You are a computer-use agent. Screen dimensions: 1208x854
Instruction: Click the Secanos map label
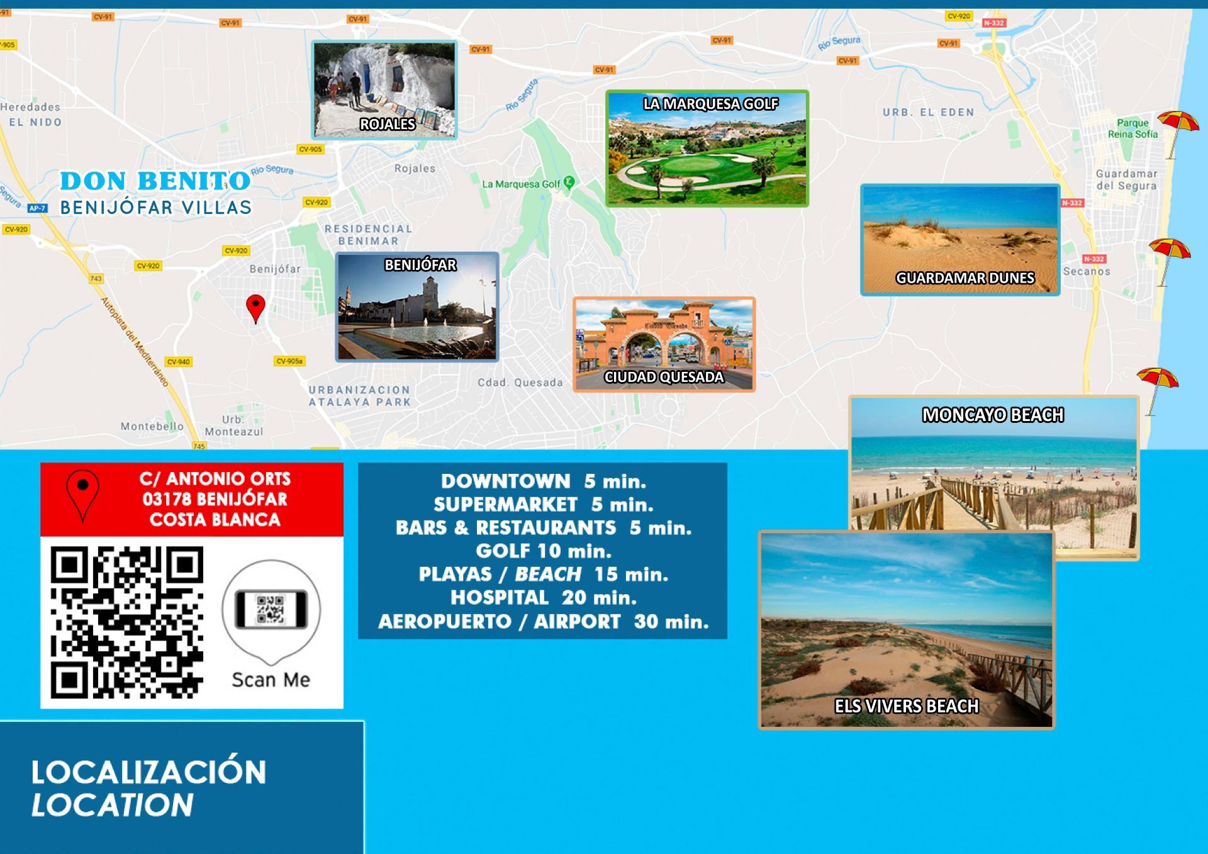1087,271
